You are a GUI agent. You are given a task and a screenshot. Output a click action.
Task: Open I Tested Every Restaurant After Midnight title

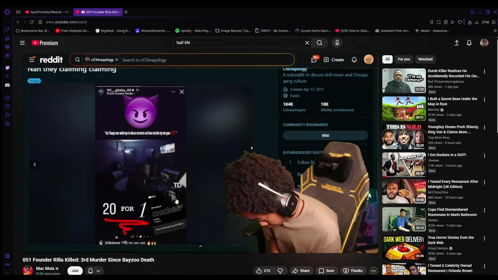coord(453,184)
